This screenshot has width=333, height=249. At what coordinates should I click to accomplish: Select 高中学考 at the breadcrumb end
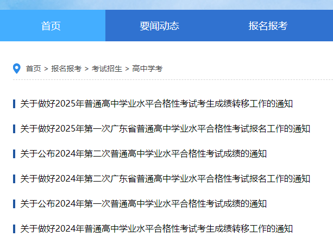(147, 69)
